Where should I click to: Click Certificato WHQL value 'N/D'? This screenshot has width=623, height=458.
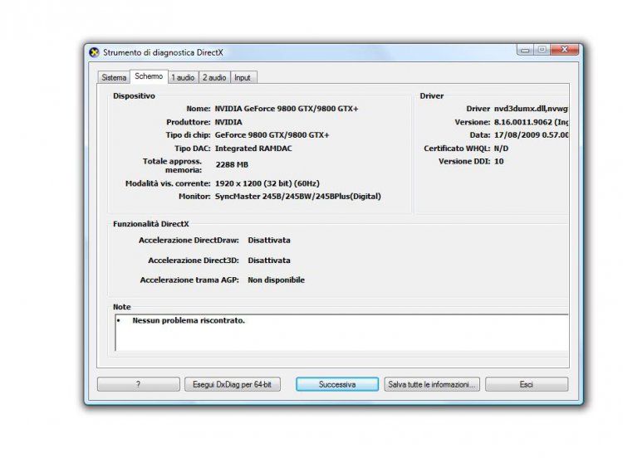[x=501, y=149]
